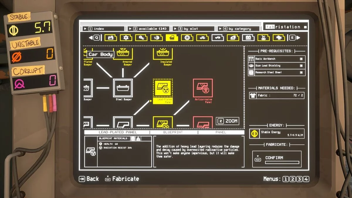Select the Steel Bumper blueprint node

click(x=123, y=88)
